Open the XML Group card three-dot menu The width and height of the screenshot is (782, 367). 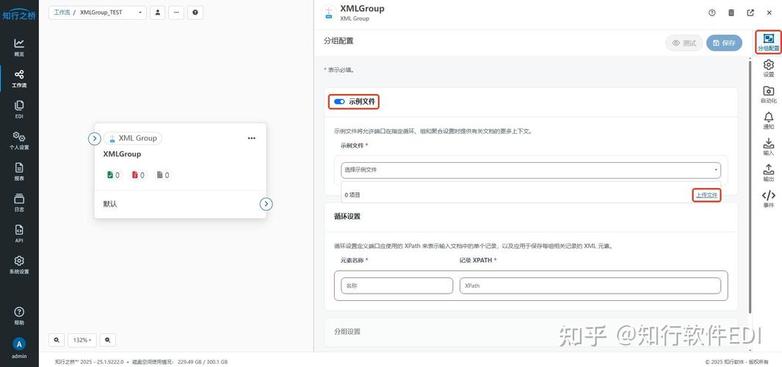pos(251,138)
